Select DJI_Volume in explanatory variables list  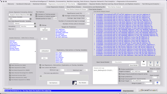[59, 57]
